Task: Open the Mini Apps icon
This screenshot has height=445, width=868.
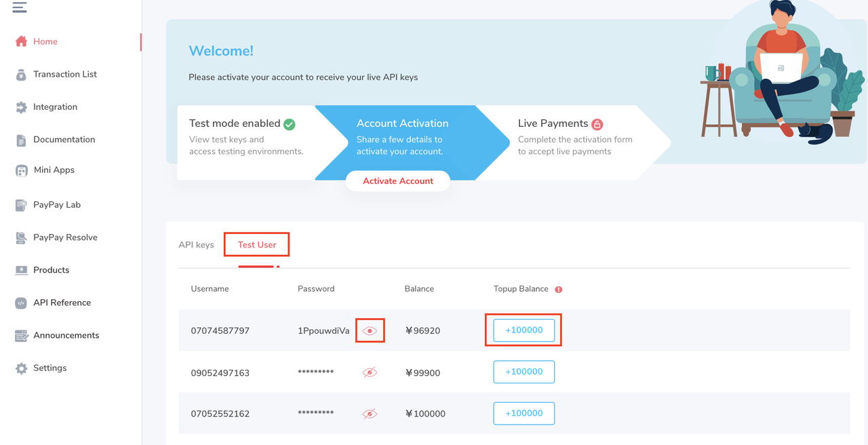Action: coord(21,170)
